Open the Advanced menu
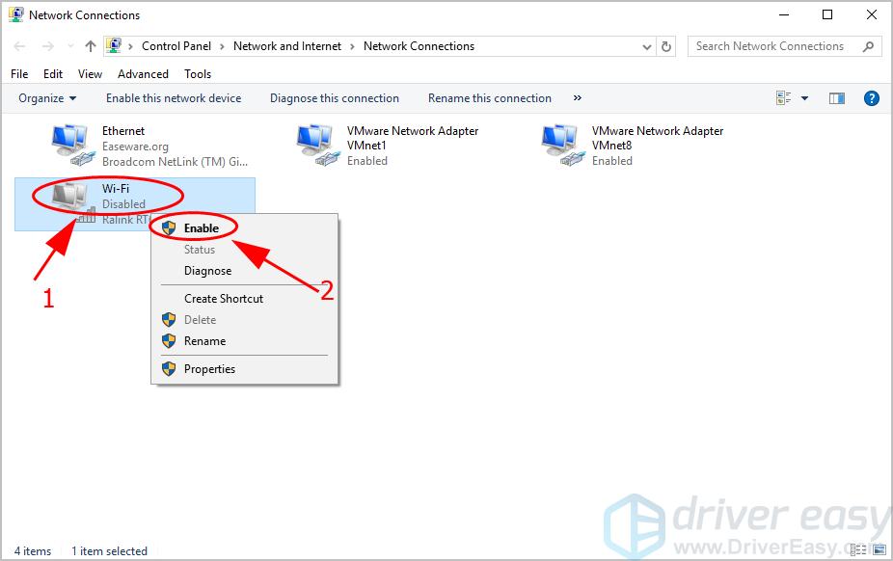This screenshot has height=561, width=893. pos(142,73)
